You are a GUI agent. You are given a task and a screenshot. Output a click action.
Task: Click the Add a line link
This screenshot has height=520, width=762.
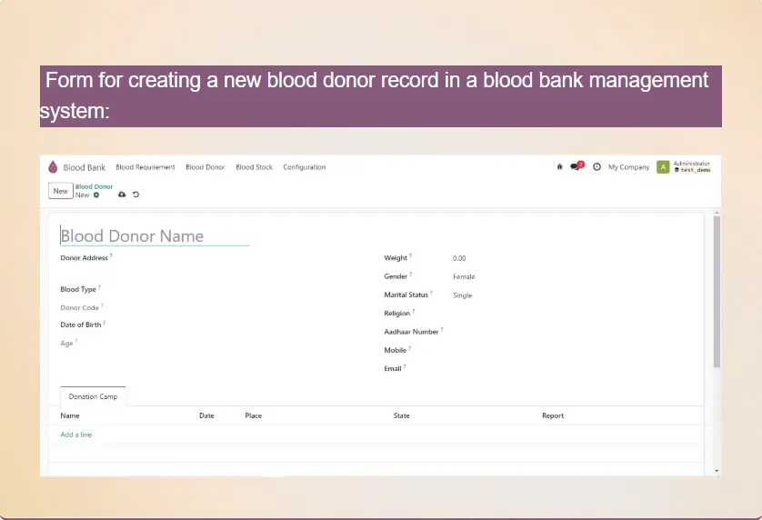(76, 435)
